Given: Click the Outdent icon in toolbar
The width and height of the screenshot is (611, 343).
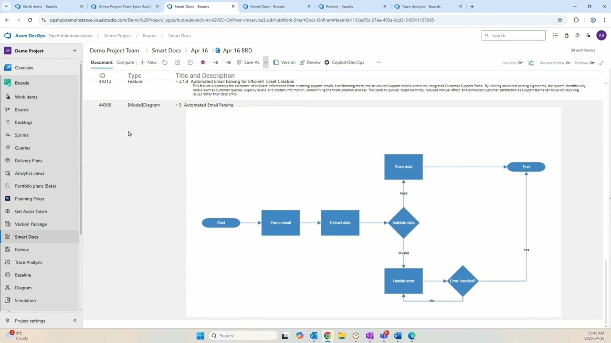Looking at the screenshot, I should coord(216,62).
